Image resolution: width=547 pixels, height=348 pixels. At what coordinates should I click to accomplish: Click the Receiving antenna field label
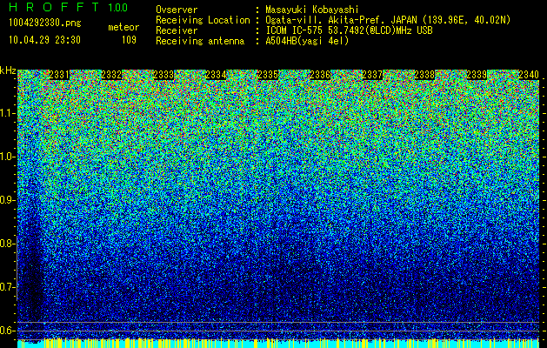coord(200,41)
